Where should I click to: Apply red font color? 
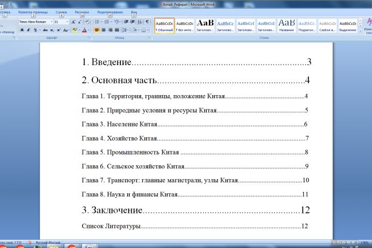84,30
